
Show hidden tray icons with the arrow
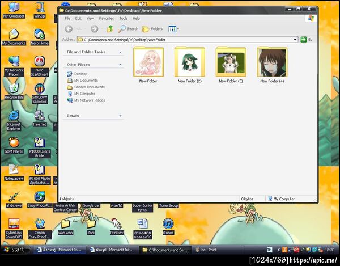(278, 250)
